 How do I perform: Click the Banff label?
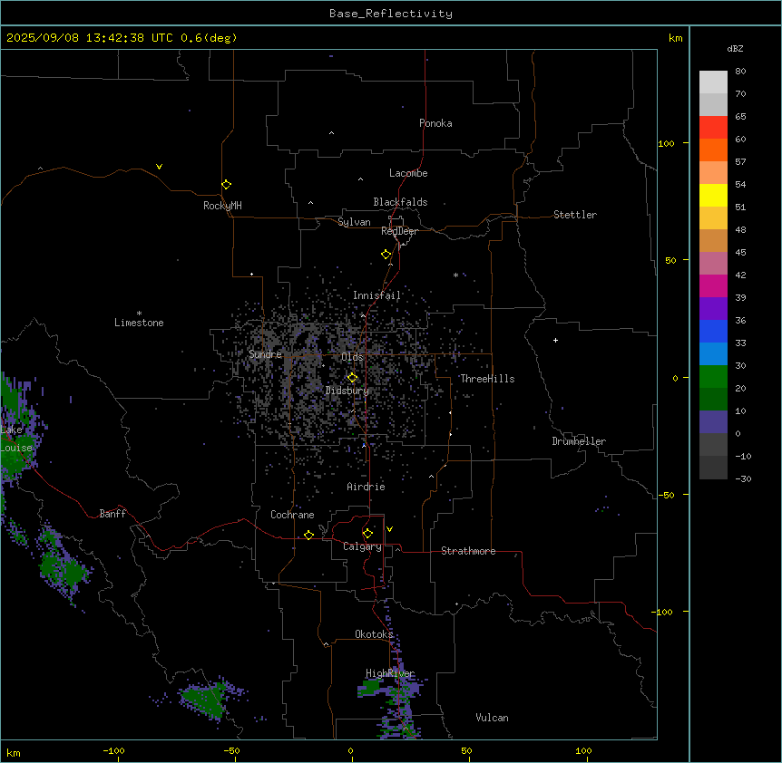[x=112, y=514]
